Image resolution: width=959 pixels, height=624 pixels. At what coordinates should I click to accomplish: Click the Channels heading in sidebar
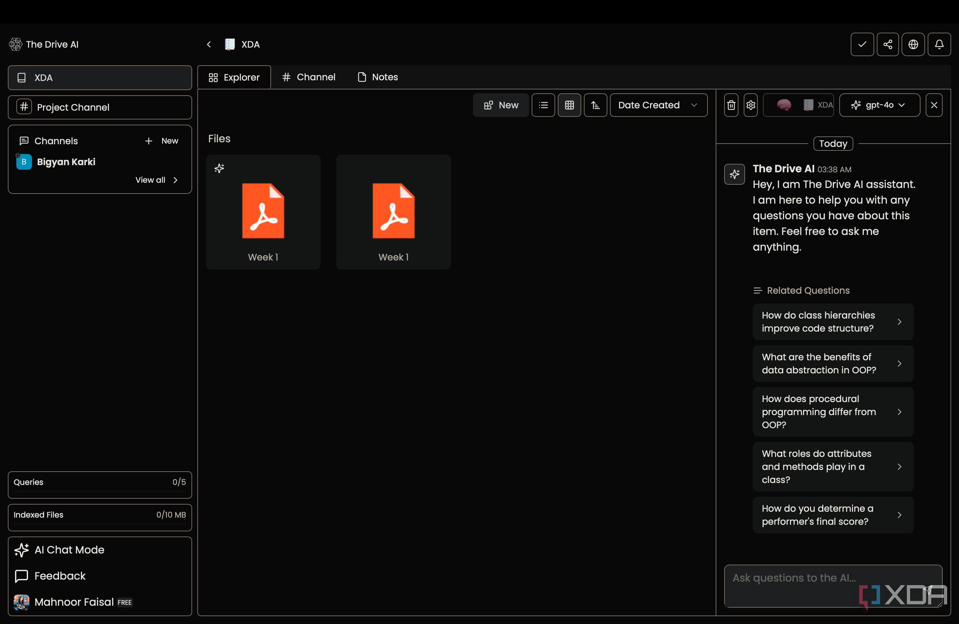[x=56, y=141]
